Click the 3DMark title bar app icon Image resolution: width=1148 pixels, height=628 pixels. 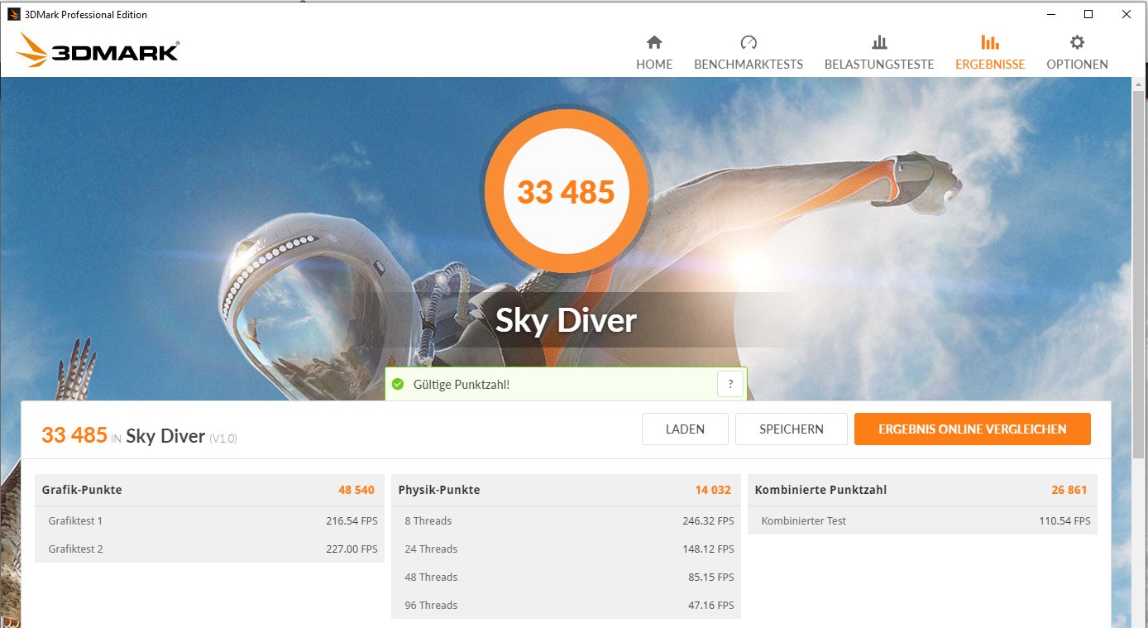(13, 14)
